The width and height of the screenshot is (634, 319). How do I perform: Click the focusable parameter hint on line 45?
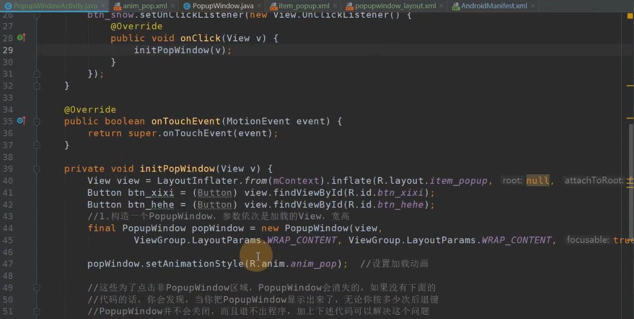tap(588, 240)
